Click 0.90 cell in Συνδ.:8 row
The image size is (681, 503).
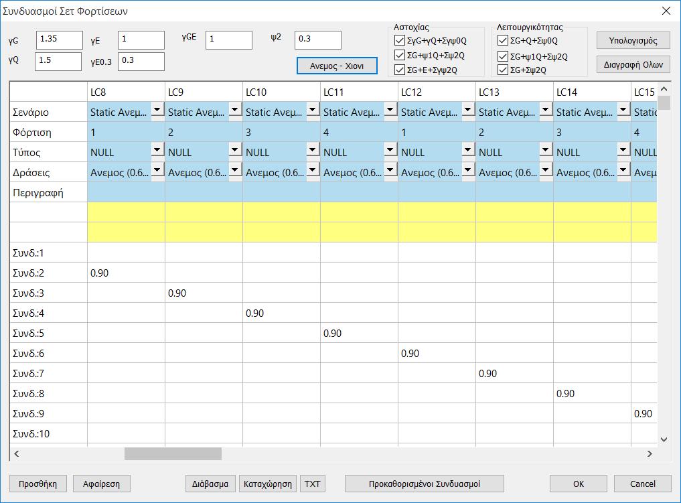pos(593,394)
